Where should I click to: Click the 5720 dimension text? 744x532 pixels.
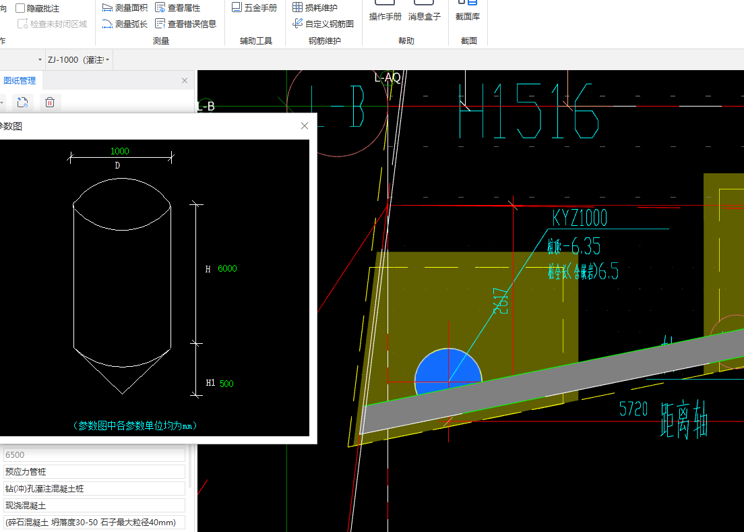tap(633, 409)
